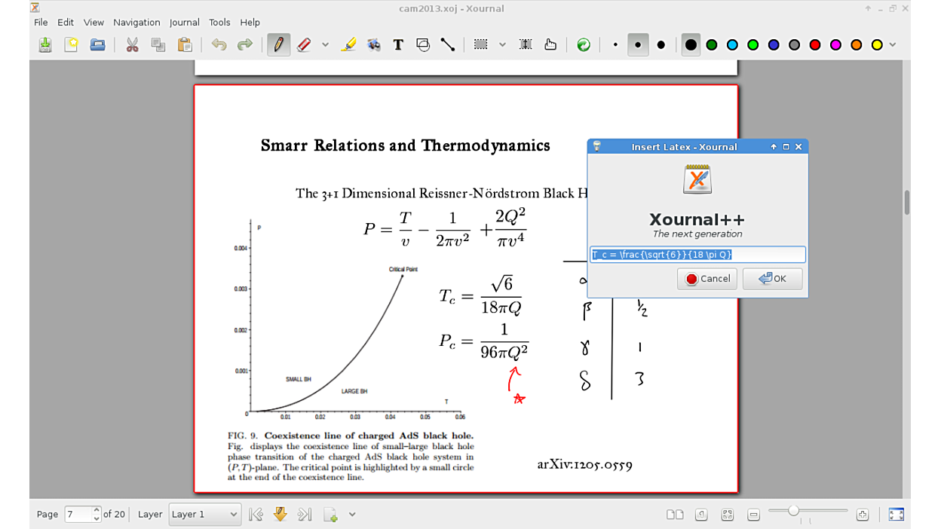The width and height of the screenshot is (941, 529).
Task: Select the Eraser tool
Action: pos(304,45)
